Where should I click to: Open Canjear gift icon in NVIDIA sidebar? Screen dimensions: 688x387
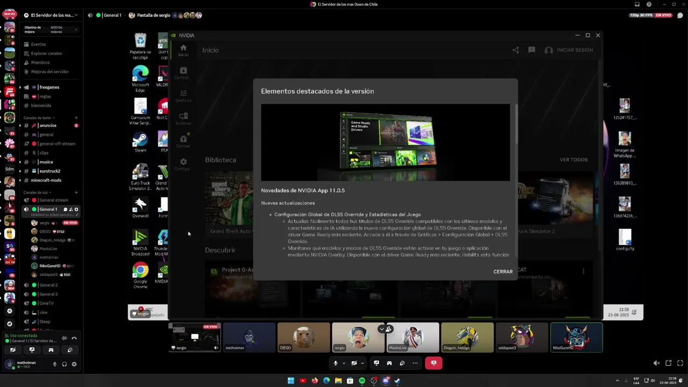click(183, 141)
